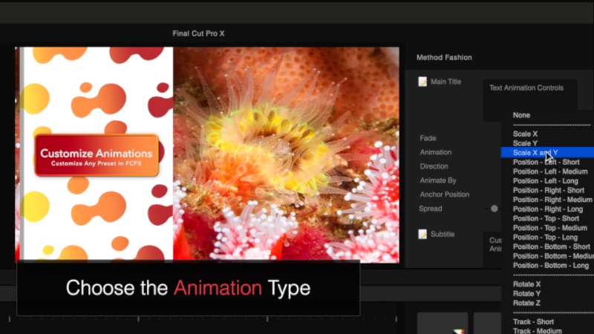Adjust the Spread slider handle
Image resolution: width=594 pixels, height=334 pixels.
coord(494,209)
